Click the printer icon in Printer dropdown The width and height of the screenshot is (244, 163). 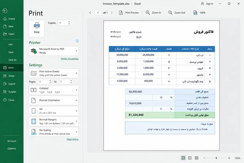coord(34,51)
